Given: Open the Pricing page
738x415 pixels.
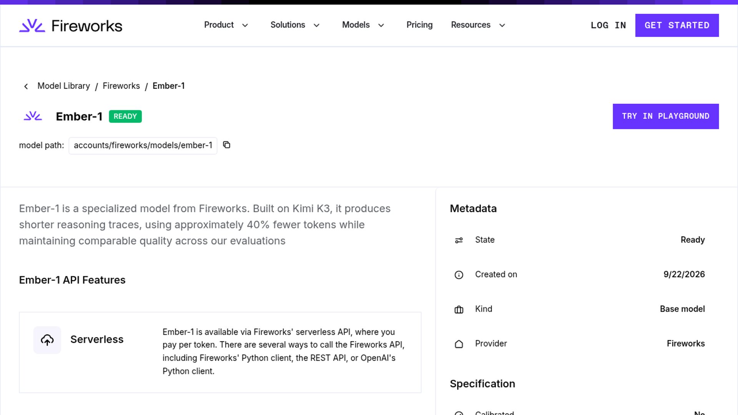Looking at the screenshot, I should 419,25.
